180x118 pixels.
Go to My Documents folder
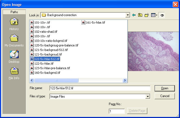14,39
